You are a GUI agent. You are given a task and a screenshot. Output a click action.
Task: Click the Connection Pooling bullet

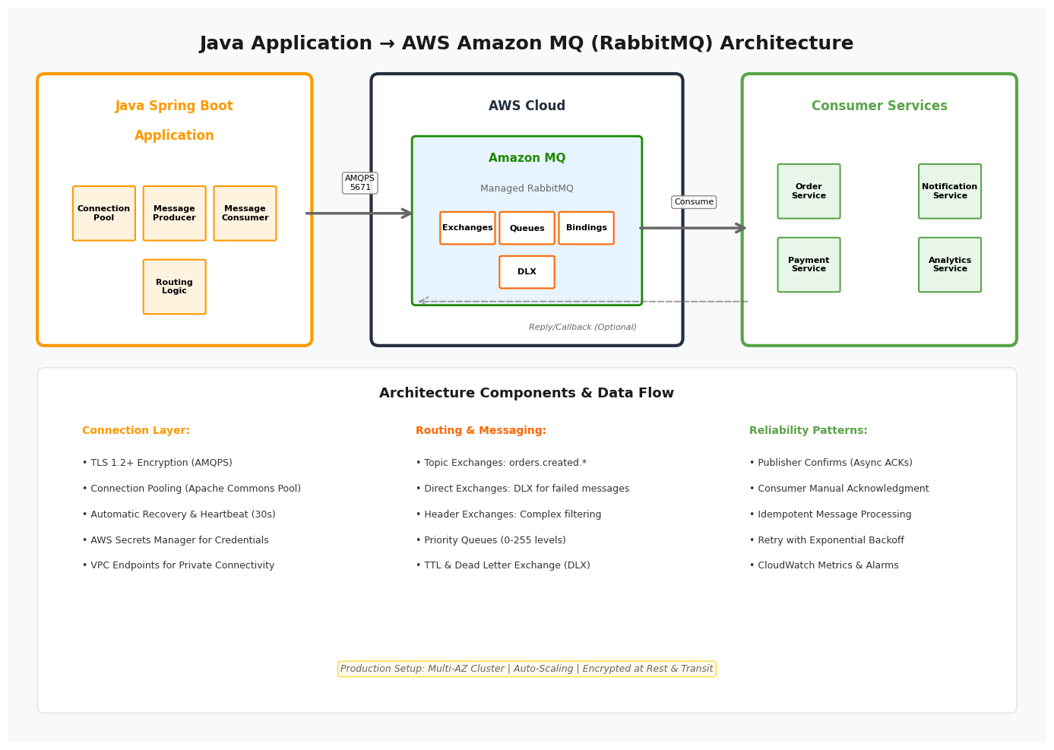[x=191, y=489]
